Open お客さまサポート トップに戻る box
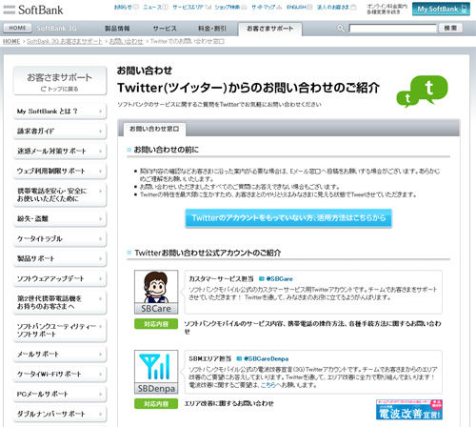 point(60,81)
